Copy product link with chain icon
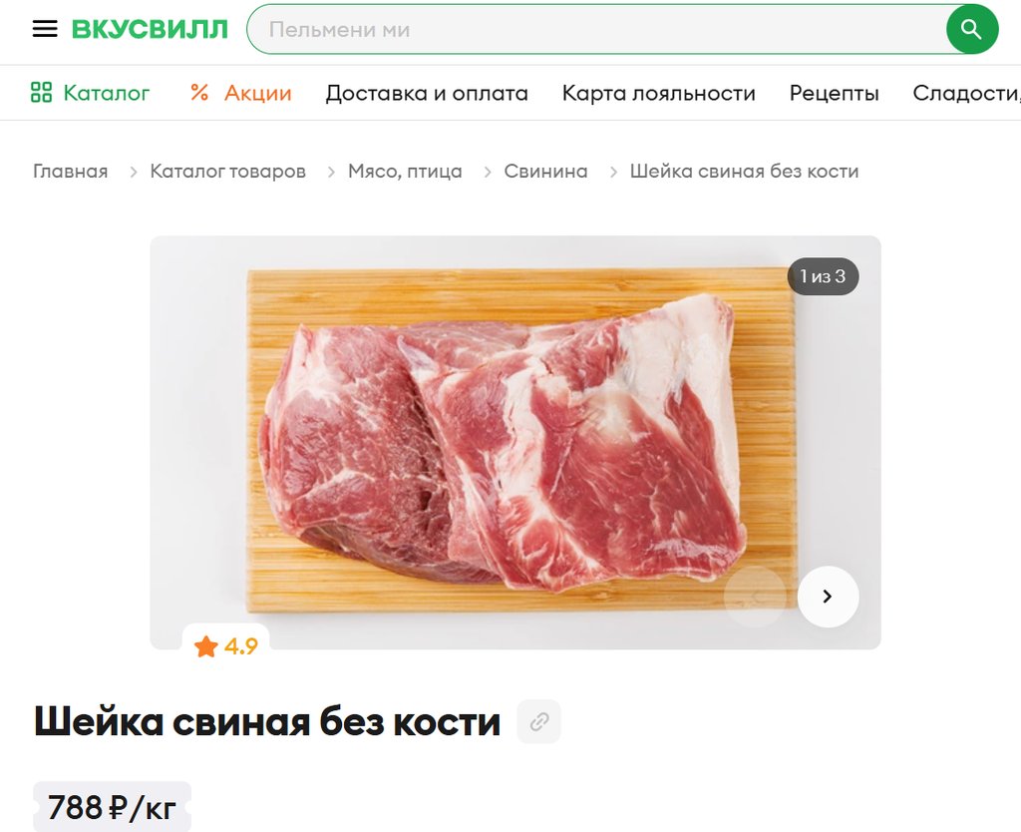 [x=539, y=721]
